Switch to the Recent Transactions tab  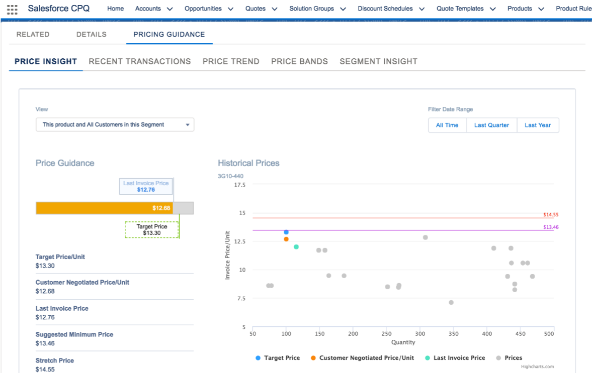tap(140, 61)
